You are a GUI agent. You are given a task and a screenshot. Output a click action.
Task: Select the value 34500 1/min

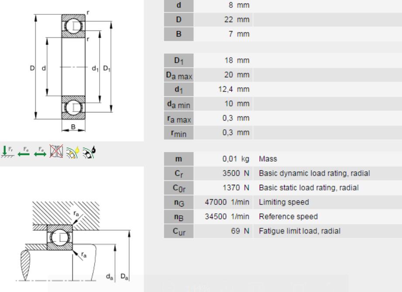tap(227, 217)
